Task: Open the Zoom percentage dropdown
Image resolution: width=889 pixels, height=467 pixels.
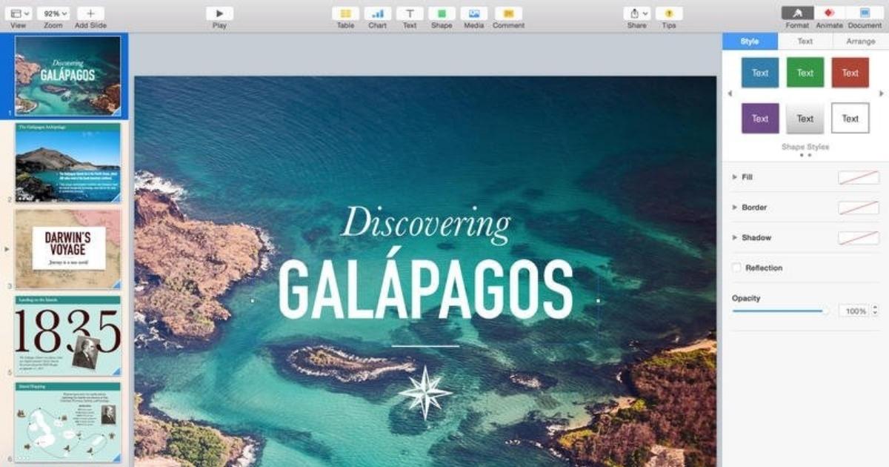Action: (53, 13)
